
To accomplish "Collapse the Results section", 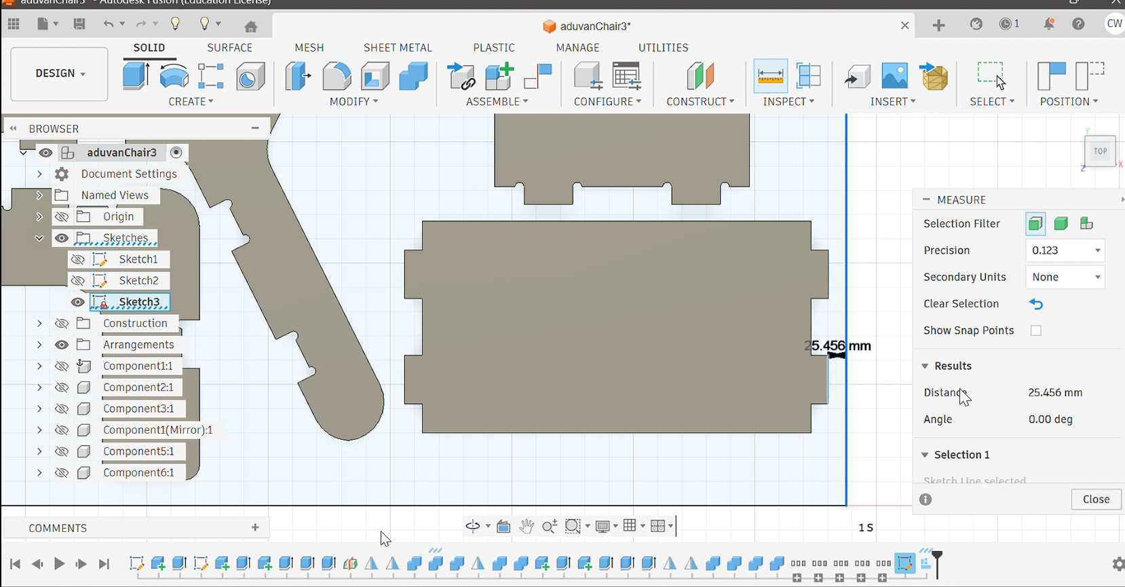I will coord(925,366).
